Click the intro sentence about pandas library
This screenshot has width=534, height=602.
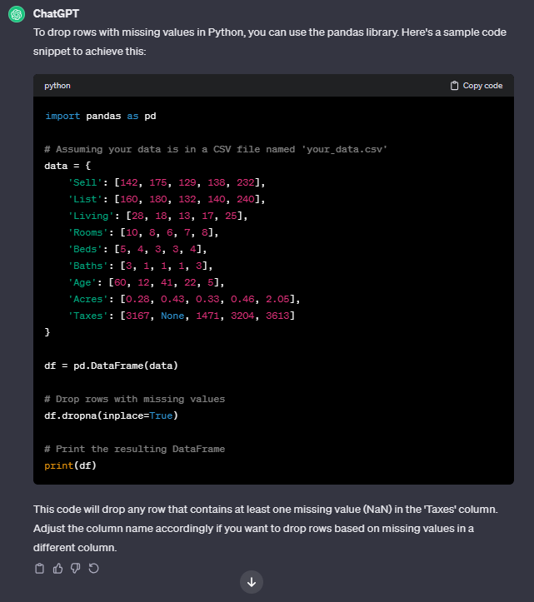[x=270, y=42]
